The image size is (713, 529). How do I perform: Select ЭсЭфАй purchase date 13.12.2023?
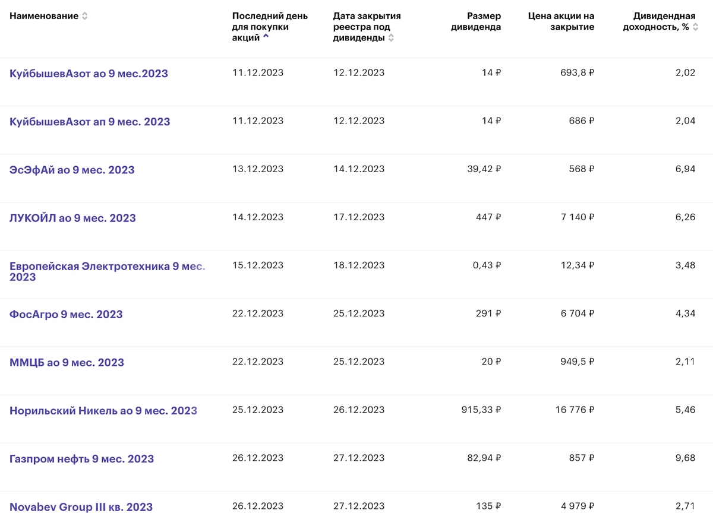tap(258, 169)
